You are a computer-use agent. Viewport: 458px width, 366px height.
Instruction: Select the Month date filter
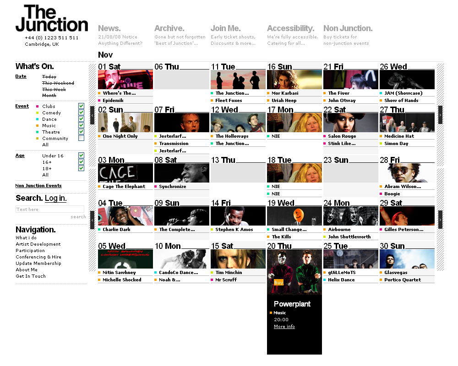[x=49, y=96]
